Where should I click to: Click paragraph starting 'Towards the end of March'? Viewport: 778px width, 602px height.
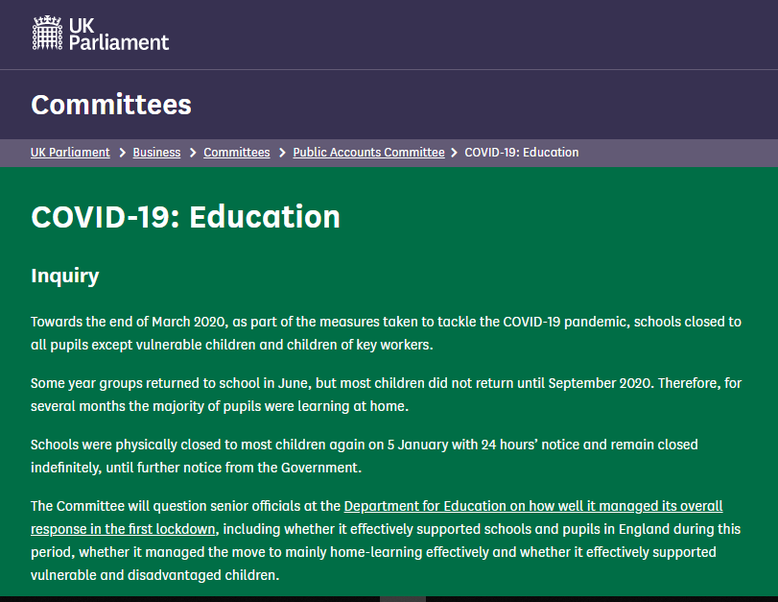point(386,333)
